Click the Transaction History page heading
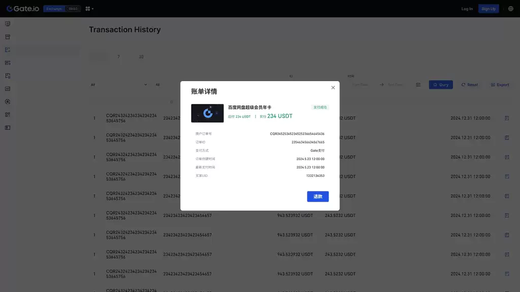520x292 pixels. coord(125,29)
